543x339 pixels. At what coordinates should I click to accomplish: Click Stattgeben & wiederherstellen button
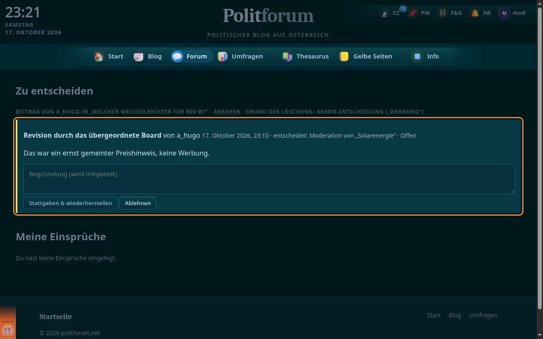point(70,203)
